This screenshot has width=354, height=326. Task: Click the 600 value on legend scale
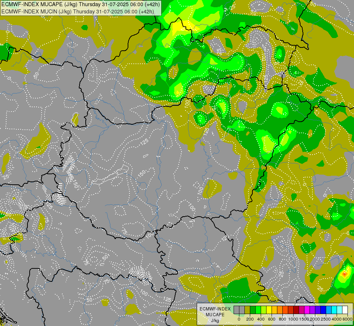click(x=272, y=319)
